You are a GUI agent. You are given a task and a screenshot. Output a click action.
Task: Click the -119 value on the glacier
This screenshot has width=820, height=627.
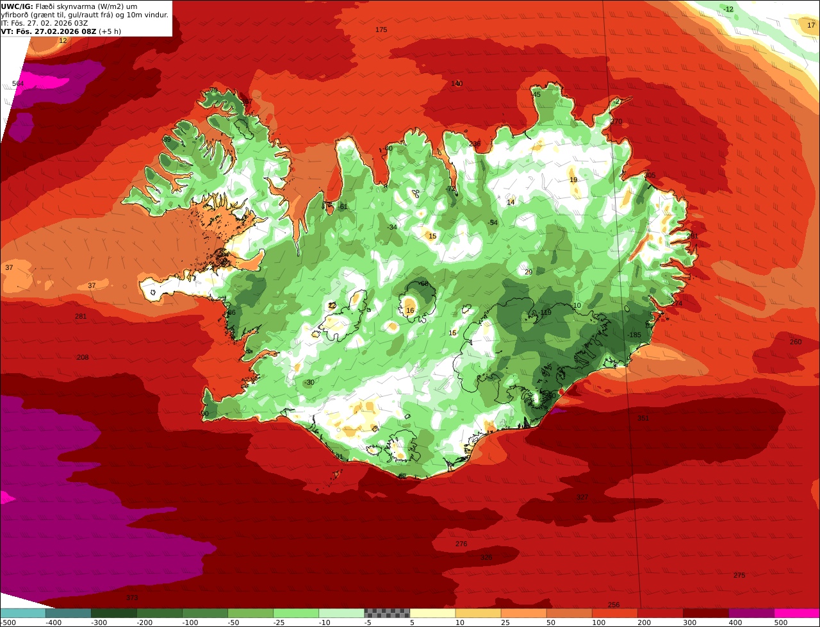point(545,313)
